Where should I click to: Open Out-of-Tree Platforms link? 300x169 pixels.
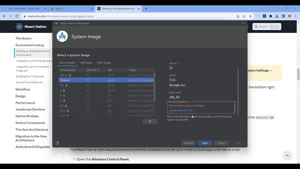pos(30,83)
